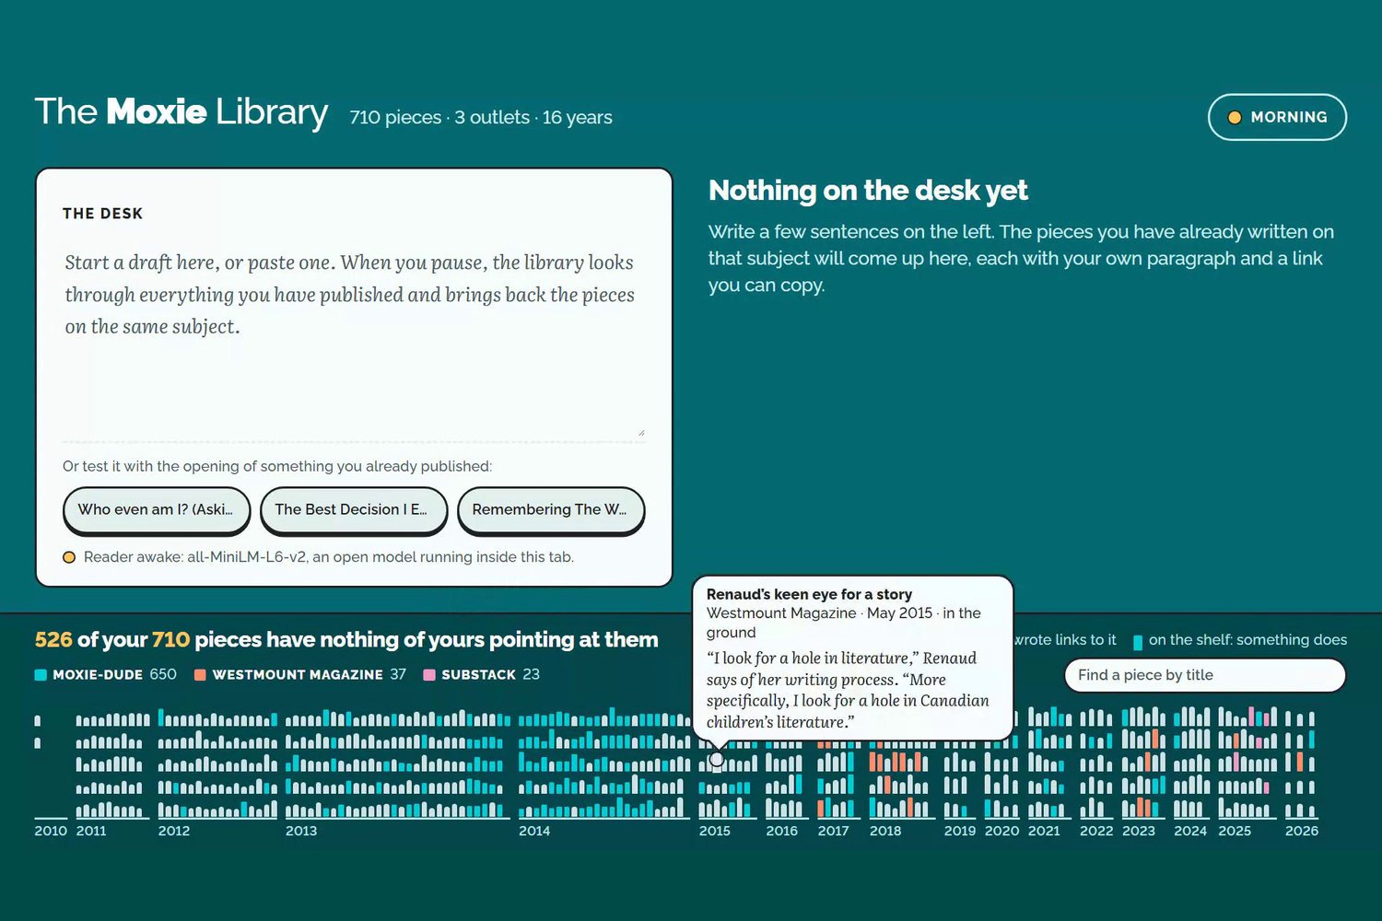
Task: Click the 'Find a piece by title' field
Action: tap(1205, 675)
